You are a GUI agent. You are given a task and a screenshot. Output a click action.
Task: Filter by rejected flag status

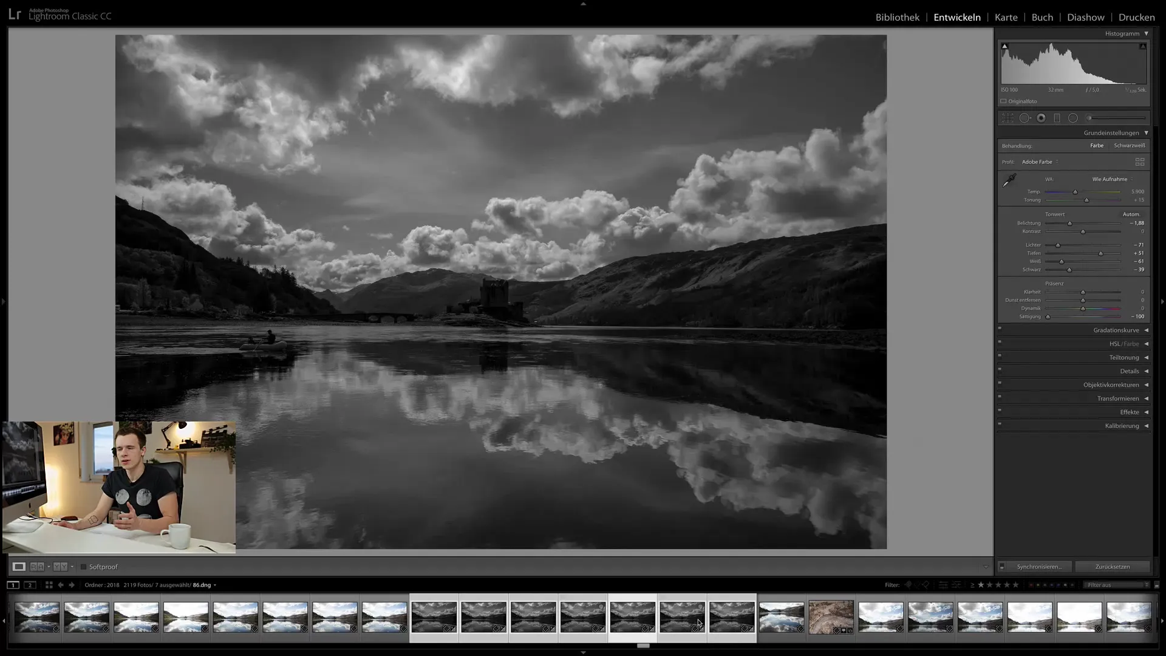926,585
